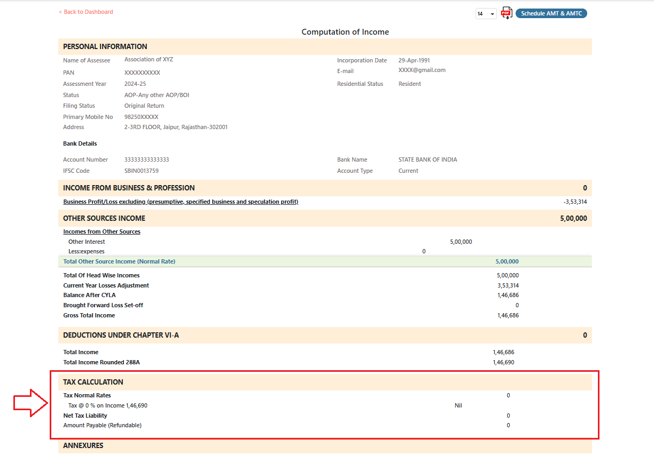Click the TAX CALCULATION header
This screenshot has height=455, width=654.
(325, 382)
